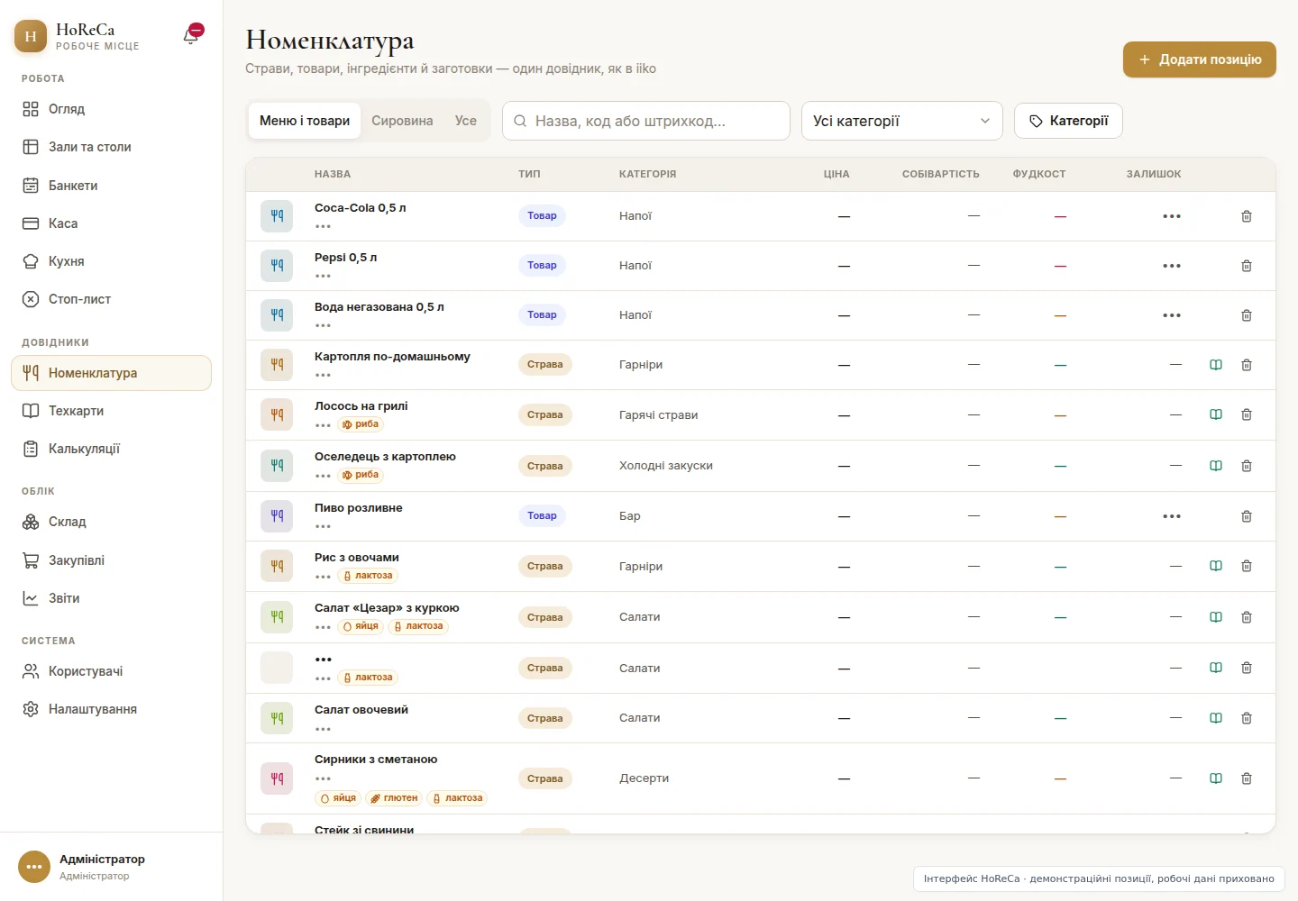This screenshot has height=901, width=1298.
Task: Click the Оселедець з картоплею item icon
Action: tap(277, 466)
